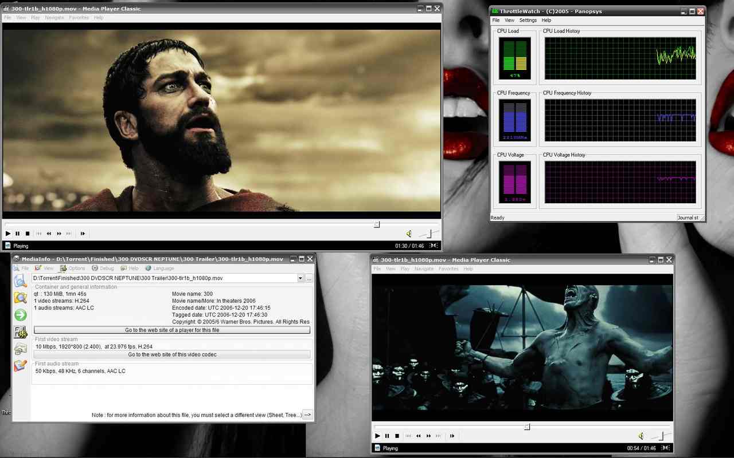
Task: Click the ThrottleWatch title bar icon
Action: (494, 11)
